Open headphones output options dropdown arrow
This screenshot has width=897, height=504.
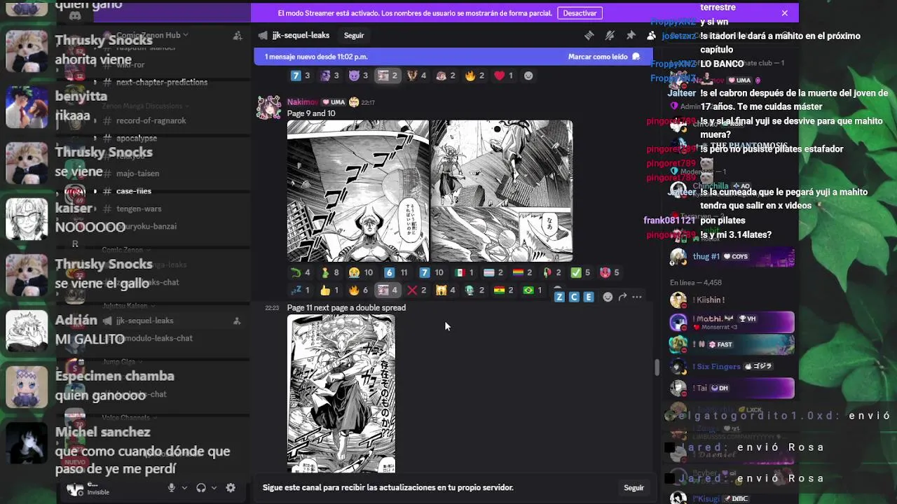[214, 488]
